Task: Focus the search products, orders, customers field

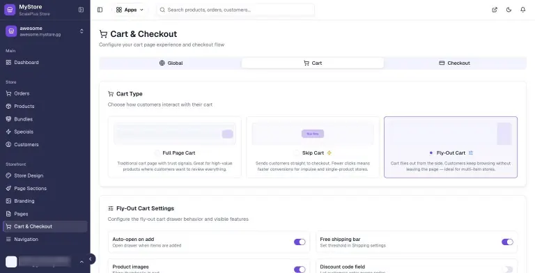Action: (235, 10)
